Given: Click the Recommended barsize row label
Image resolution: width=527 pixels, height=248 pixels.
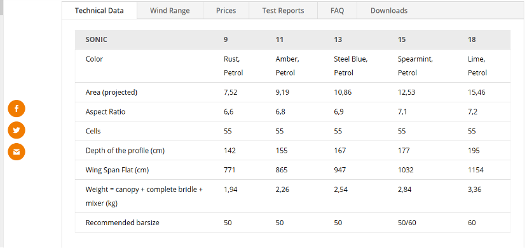Looking at the screenshot, I should (x=122, y=223).
